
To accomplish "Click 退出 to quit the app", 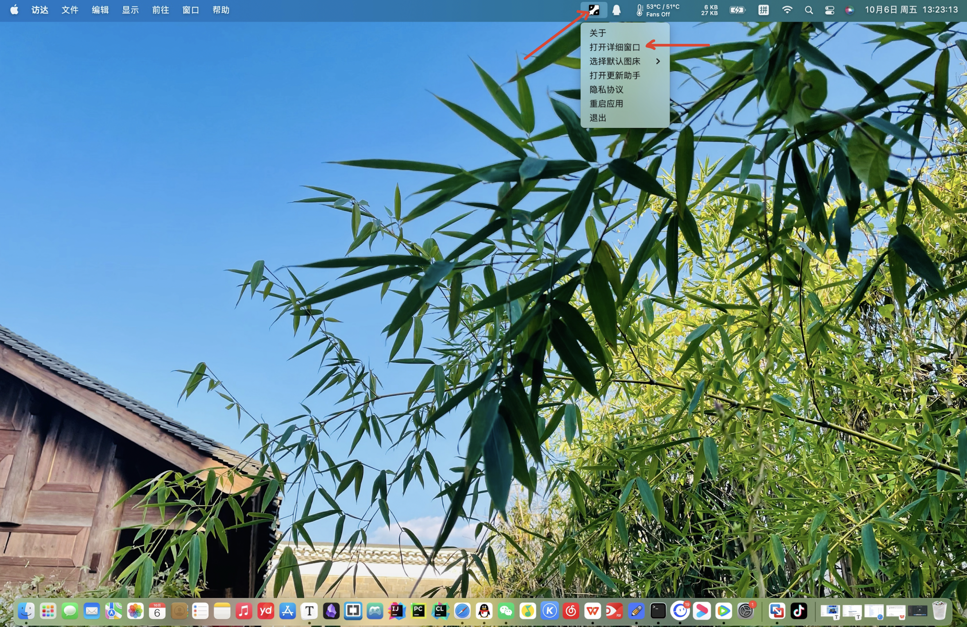I will point(598,118).
